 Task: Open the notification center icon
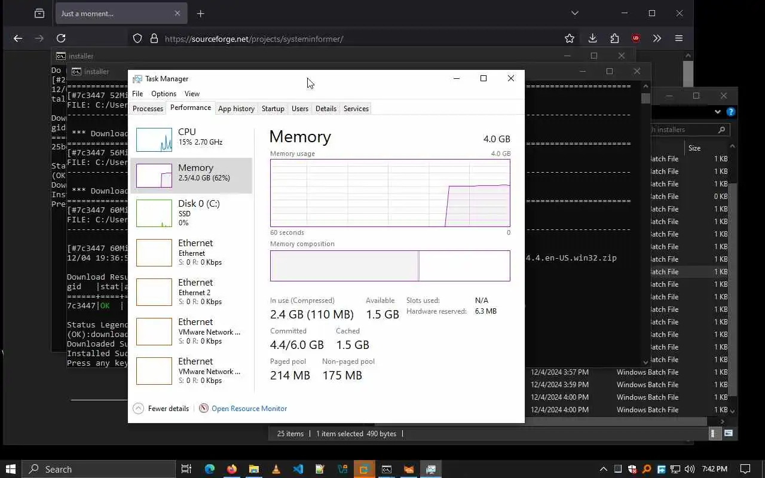coord(745,469)
